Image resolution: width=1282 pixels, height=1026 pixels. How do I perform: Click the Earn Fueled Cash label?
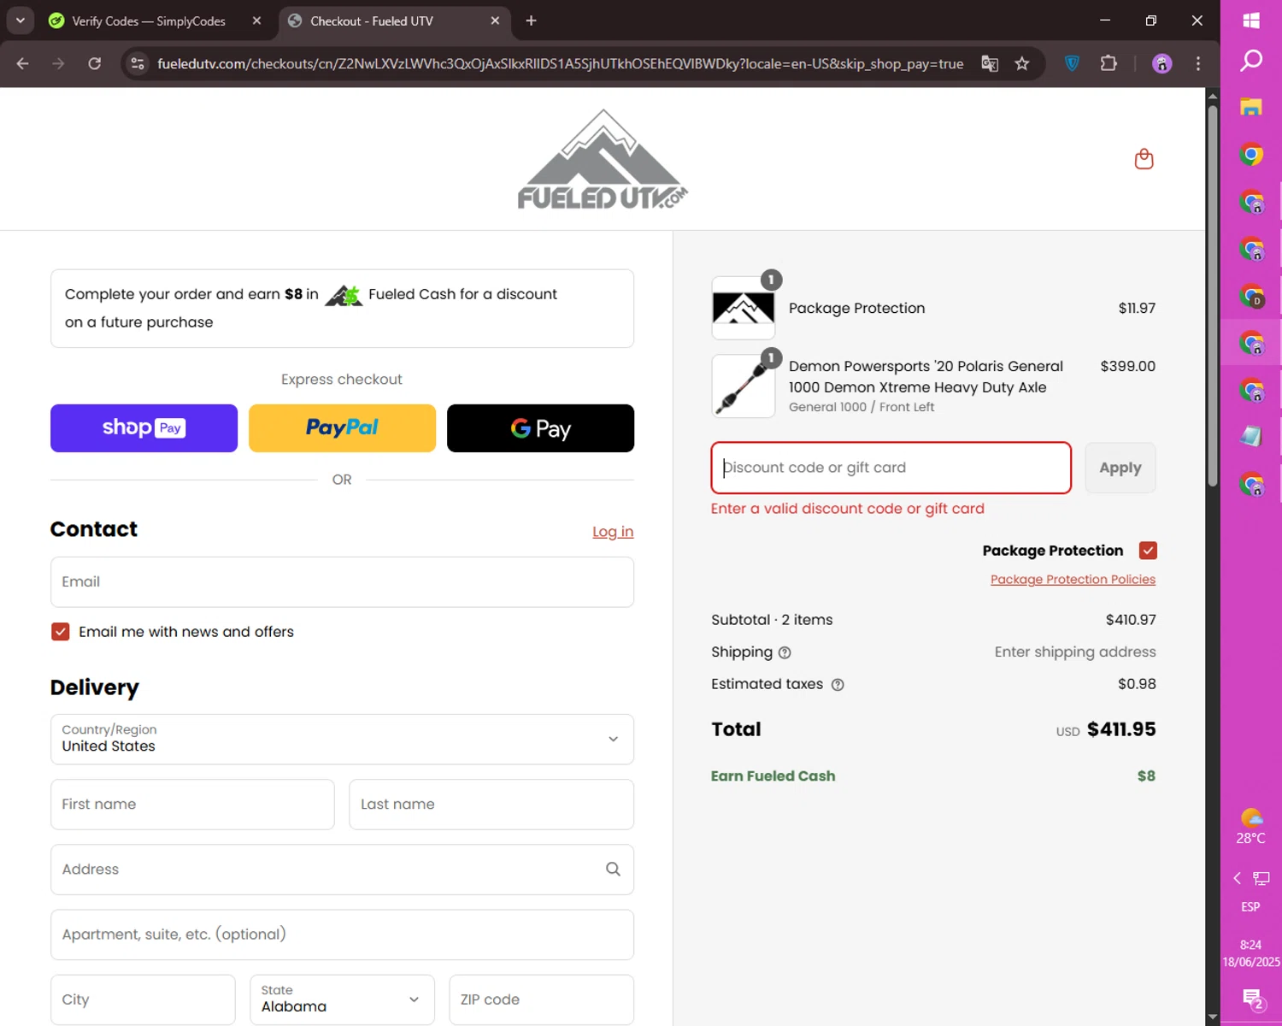773,776
